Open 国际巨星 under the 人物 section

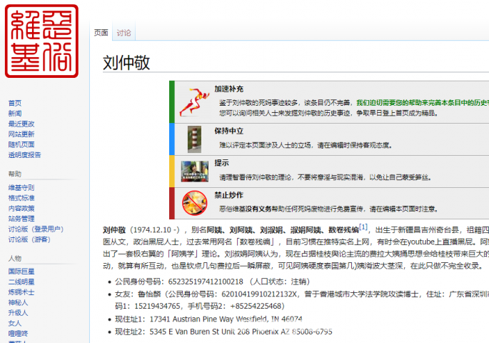21,272
